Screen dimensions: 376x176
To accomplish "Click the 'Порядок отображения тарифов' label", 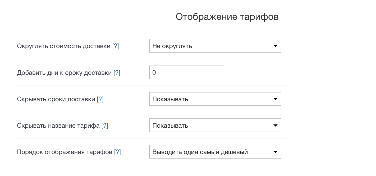I will coord(65,152).
